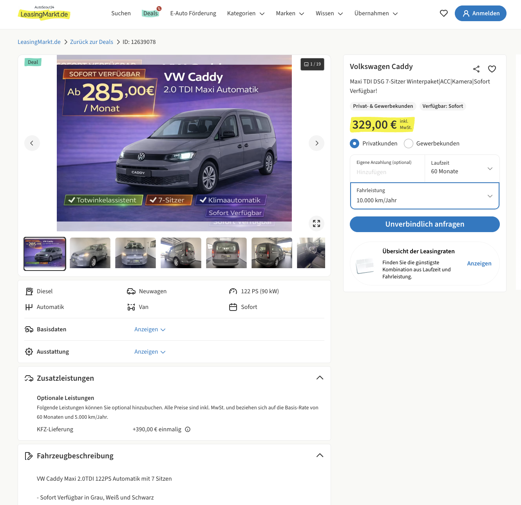Open fullscreen image view icon
Screen dimensions: 521x505
(317, 223)
